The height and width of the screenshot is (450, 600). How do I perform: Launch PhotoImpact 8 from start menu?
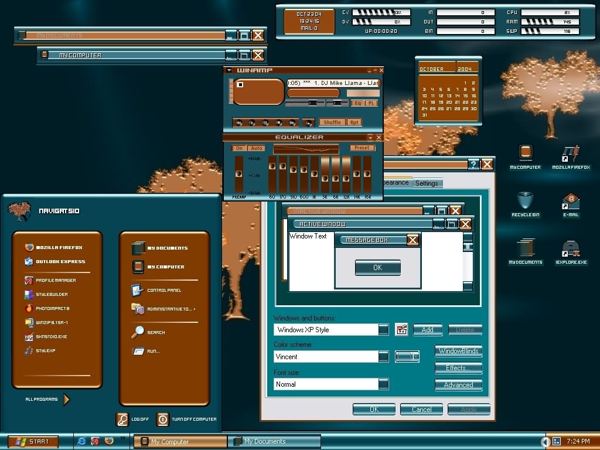(47, 308)
